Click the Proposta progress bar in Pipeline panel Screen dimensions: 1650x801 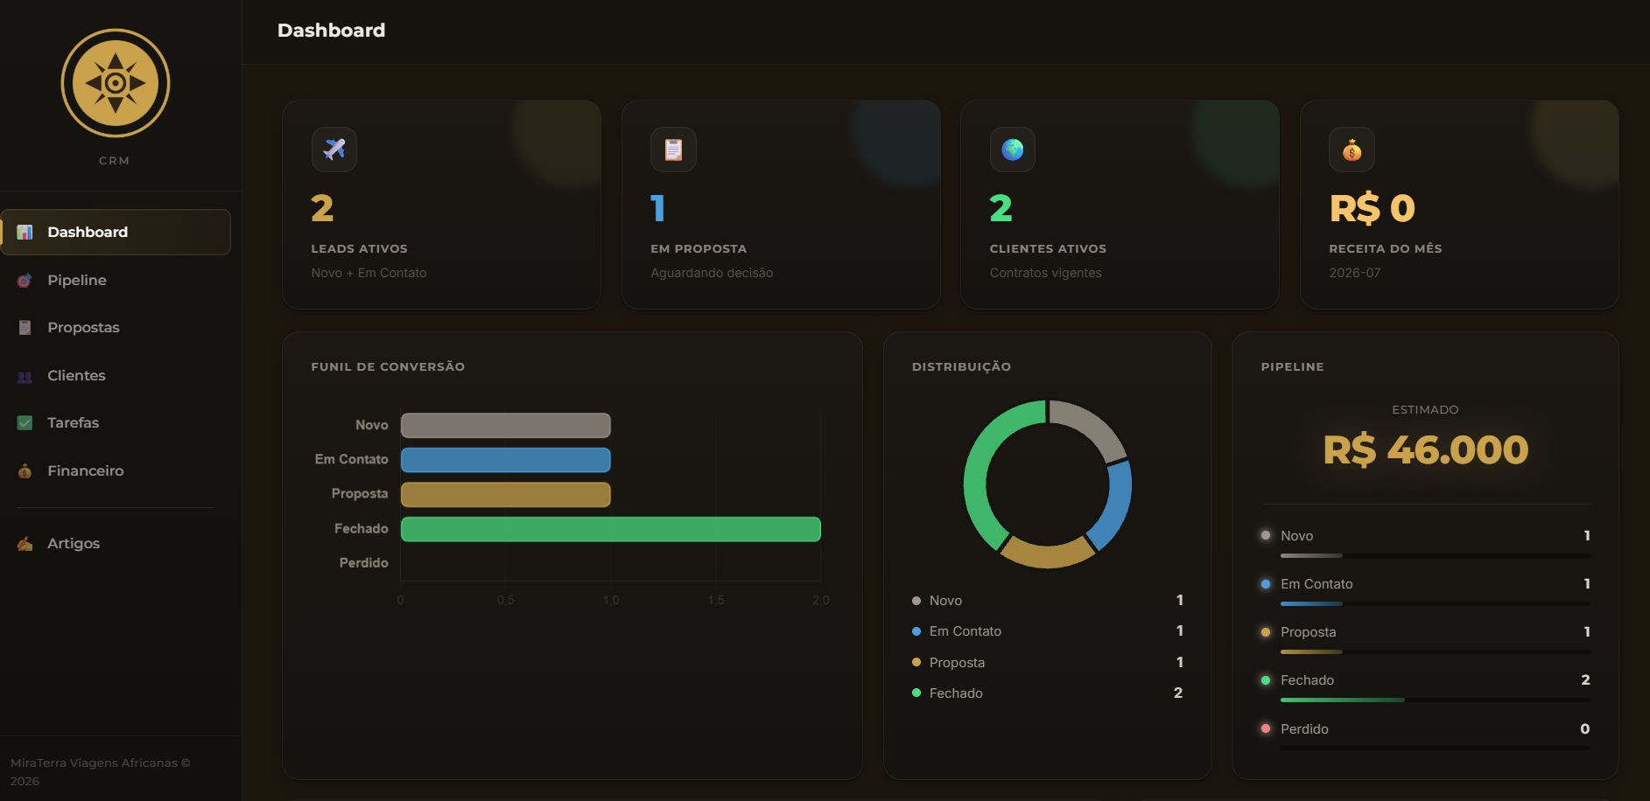pyautogui.click(x=1435, y=651)
